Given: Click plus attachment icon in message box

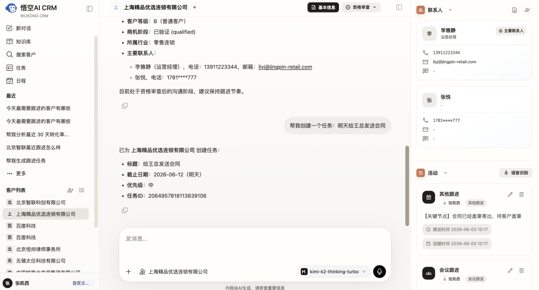Looking at the screenshot, I should pos(129,272).
